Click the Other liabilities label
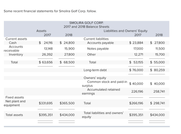The height and width of the screenshot is (134, 181). click(91, 54)
